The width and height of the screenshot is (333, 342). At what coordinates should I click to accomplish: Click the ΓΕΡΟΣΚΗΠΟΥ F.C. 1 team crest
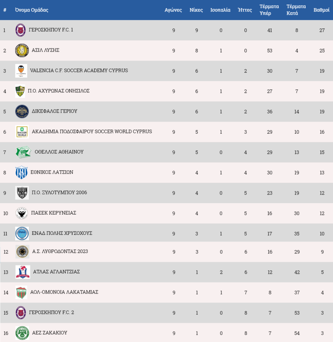pyautogui.click(x=21, y=30)
